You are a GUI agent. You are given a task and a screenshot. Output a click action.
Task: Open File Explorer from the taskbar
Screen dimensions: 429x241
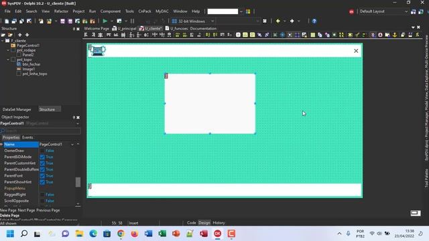[x=79, y=234]
